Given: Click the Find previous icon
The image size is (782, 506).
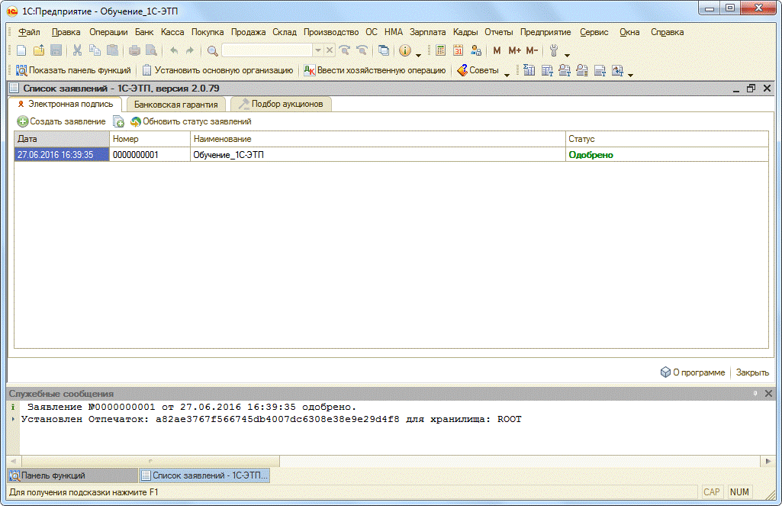Looking at the screenshot, I should click(x=362, y=50).
